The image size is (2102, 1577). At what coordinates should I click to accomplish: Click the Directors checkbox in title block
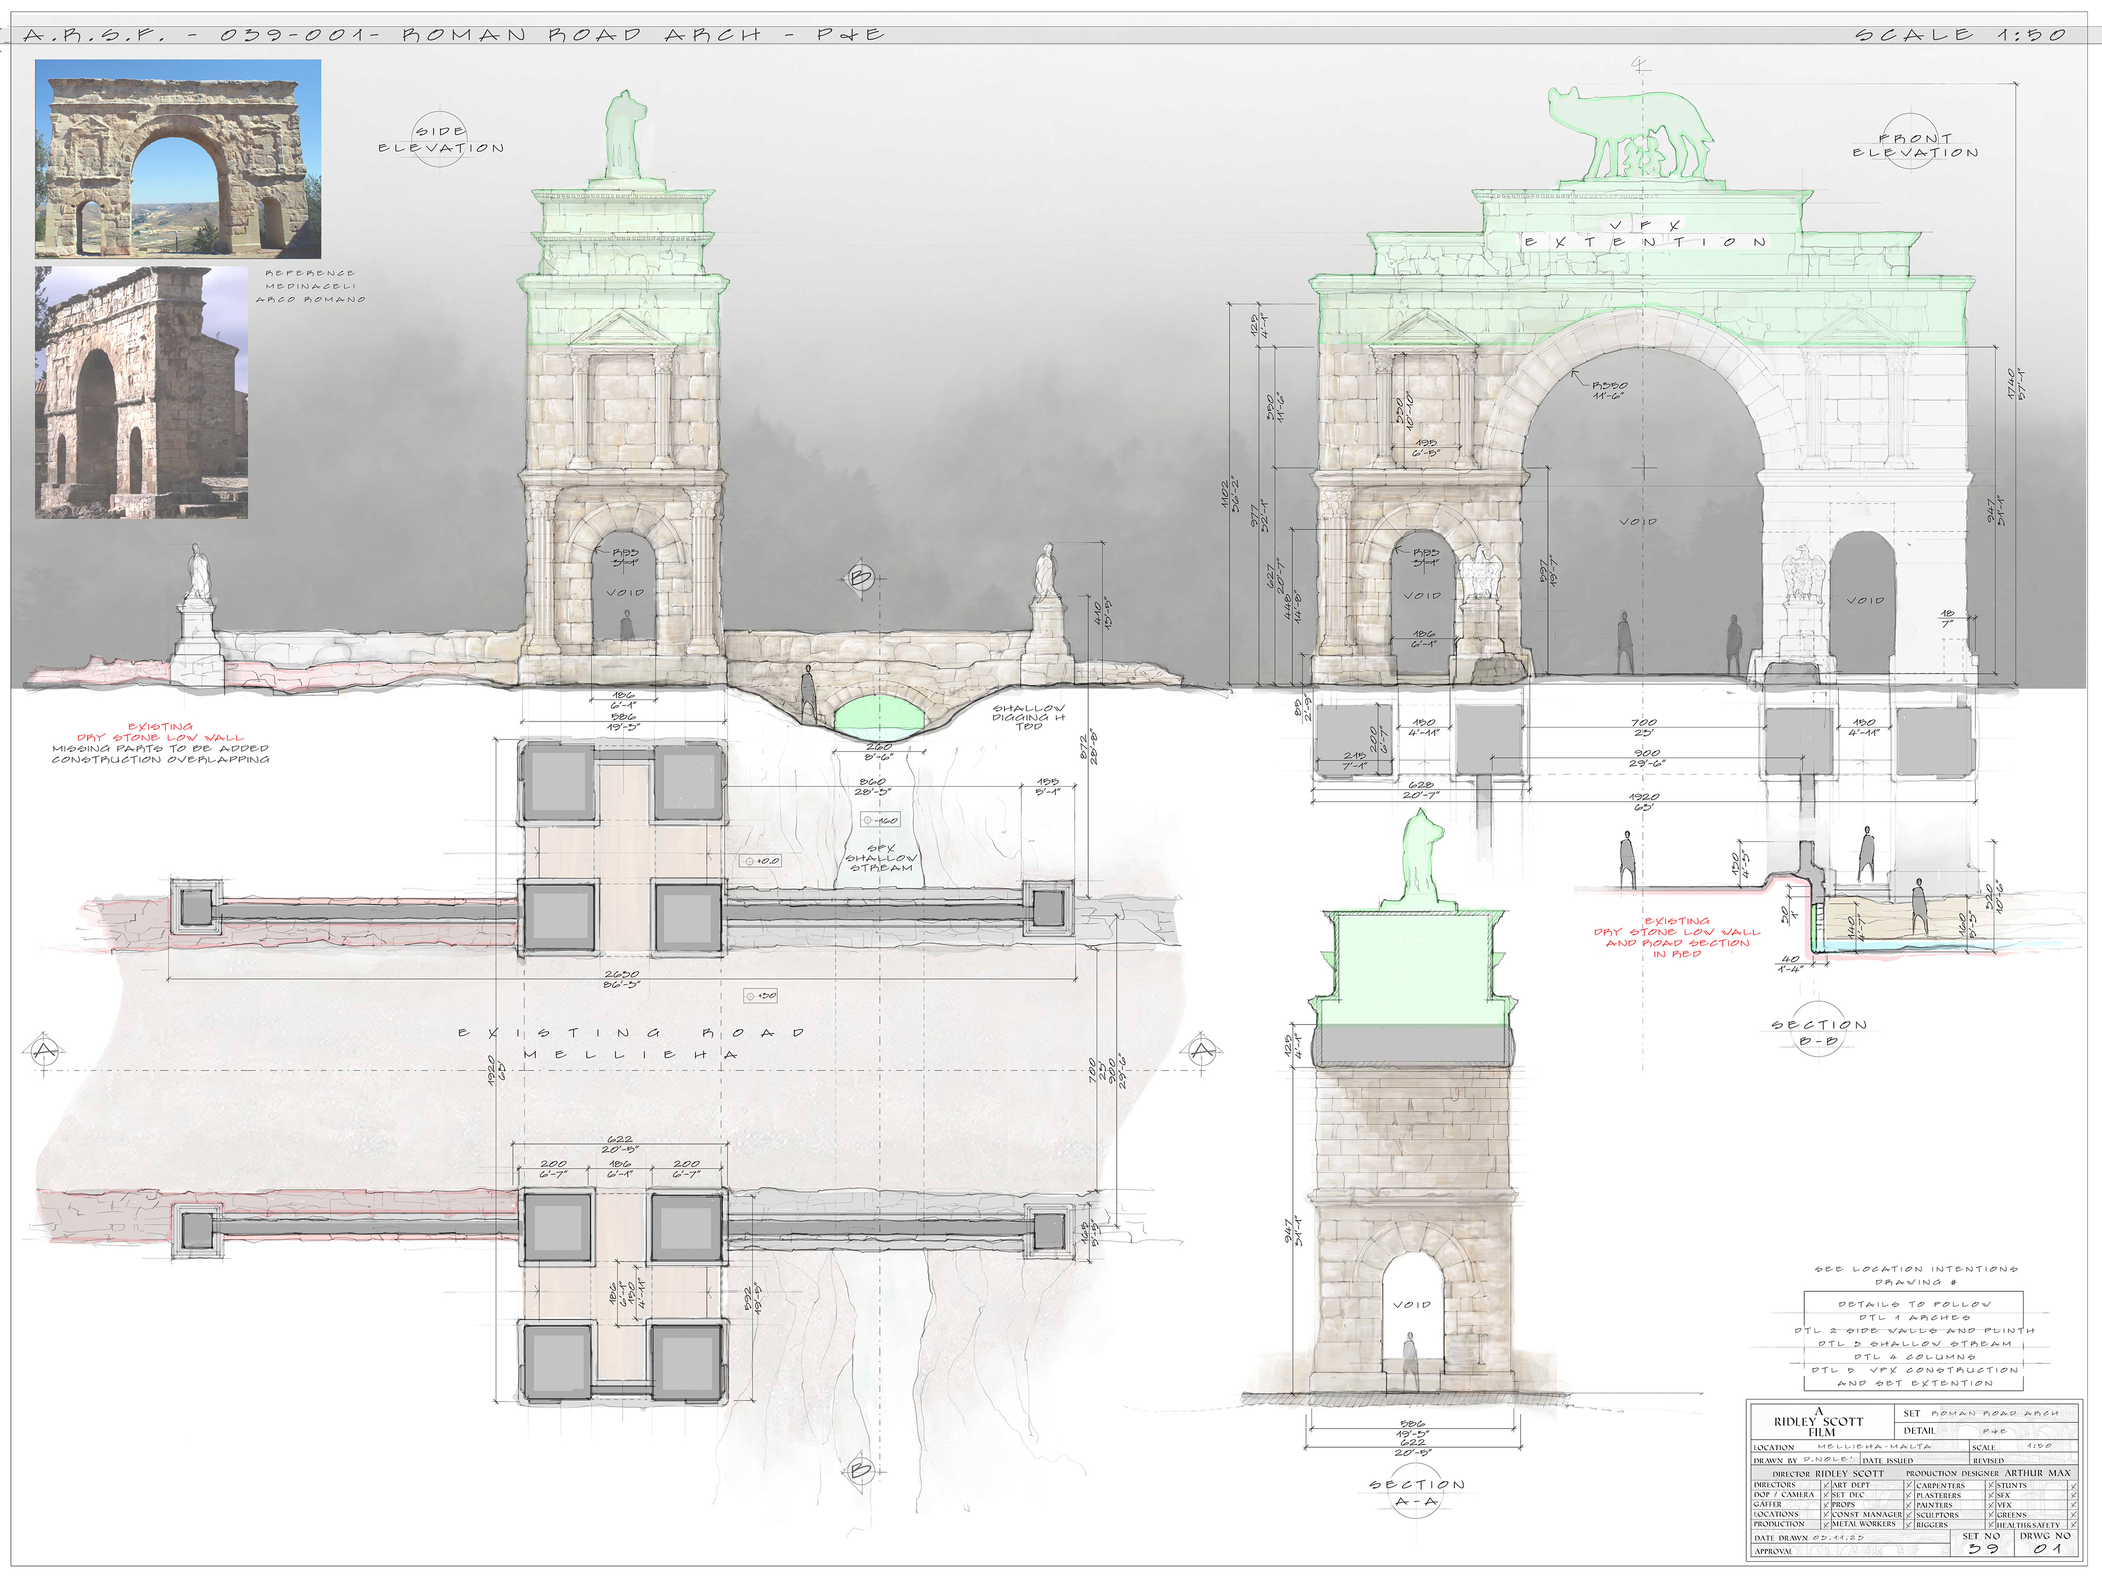click(x=1827, y=1486)
